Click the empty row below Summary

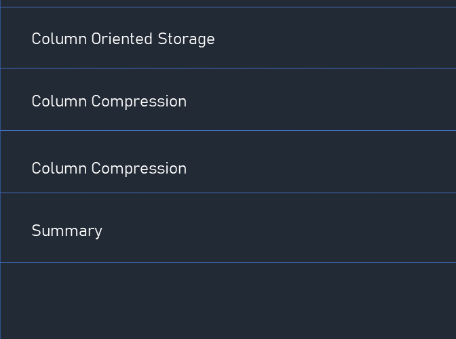coord(228,301)
